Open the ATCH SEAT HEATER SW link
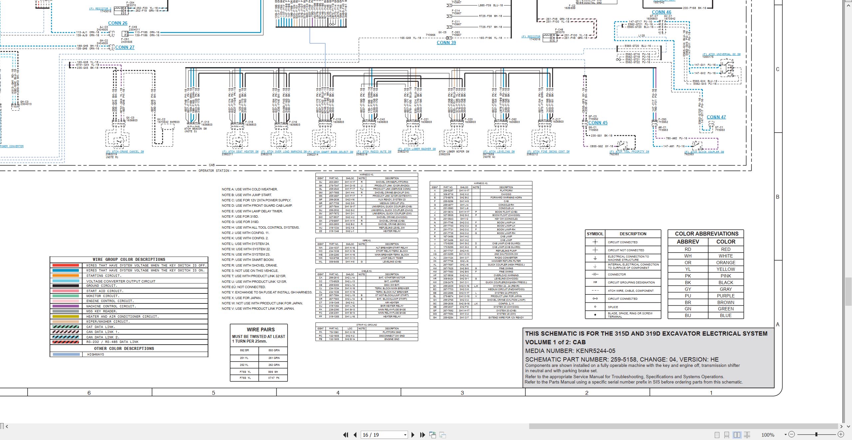 point(240,152)
